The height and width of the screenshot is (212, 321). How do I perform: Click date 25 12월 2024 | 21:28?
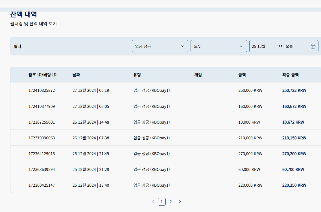coord(91,169)
